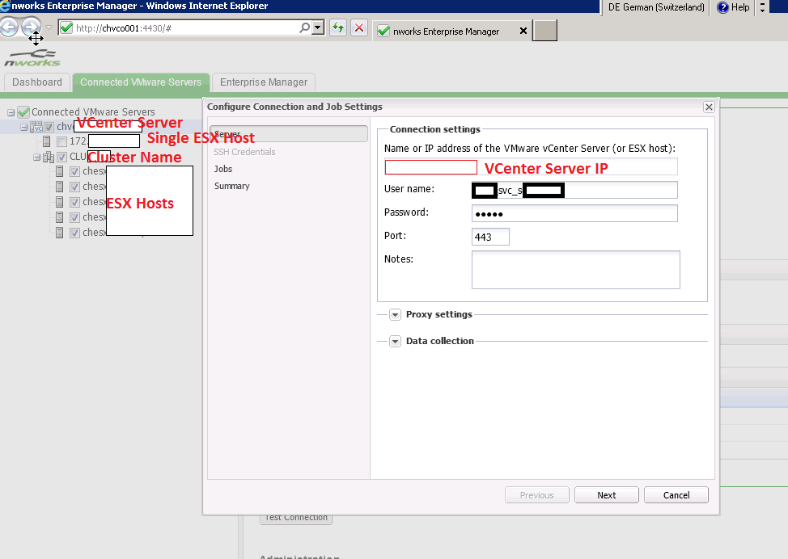Select the nworks Enterprise Manager browser tab
788x559 pixels.
pyautogui.click(x=446, y=32)
